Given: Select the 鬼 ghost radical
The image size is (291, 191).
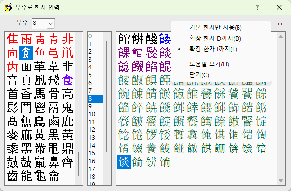Looking at the screenshot, I should point(67,107).
